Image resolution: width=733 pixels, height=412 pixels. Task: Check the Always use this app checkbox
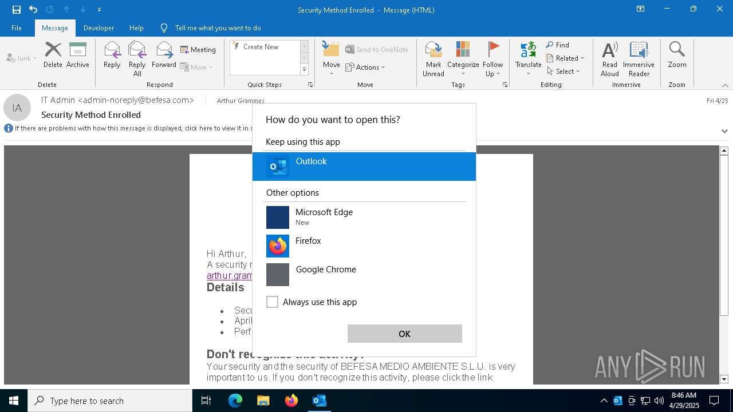coord(272,302)
